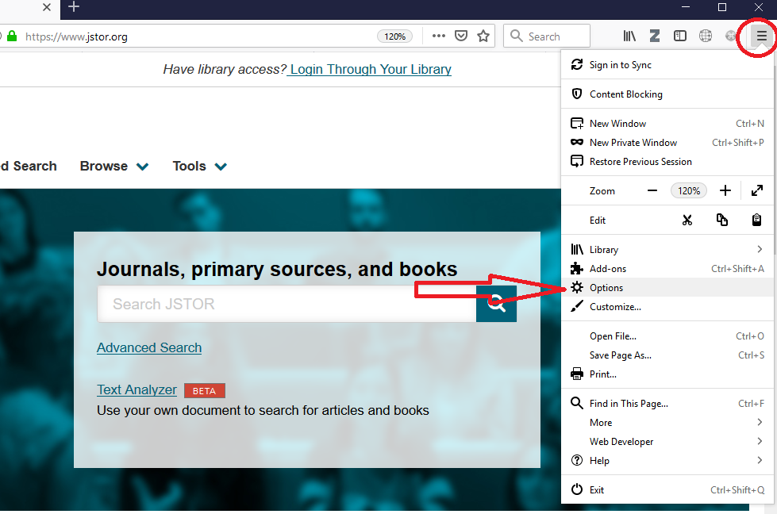Choose New Window from menu

click(x=667, y=123)
